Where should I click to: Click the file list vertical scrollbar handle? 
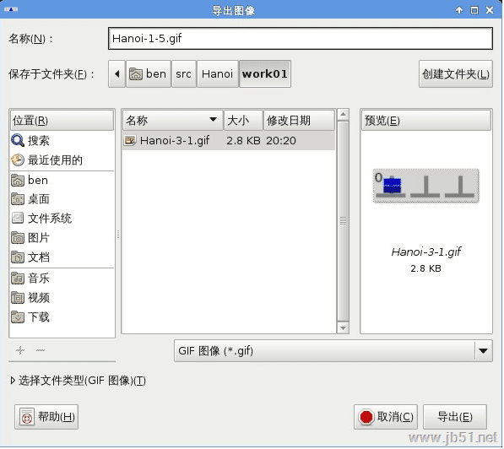coord(344,221)
